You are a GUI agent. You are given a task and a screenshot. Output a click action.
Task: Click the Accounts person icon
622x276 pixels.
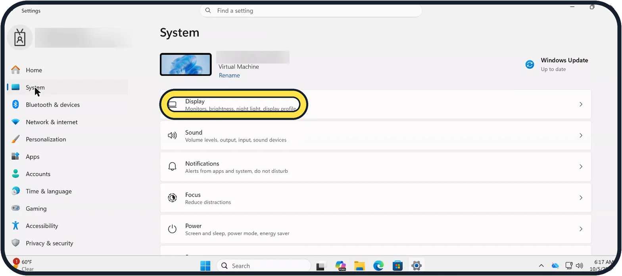(15, 174)
